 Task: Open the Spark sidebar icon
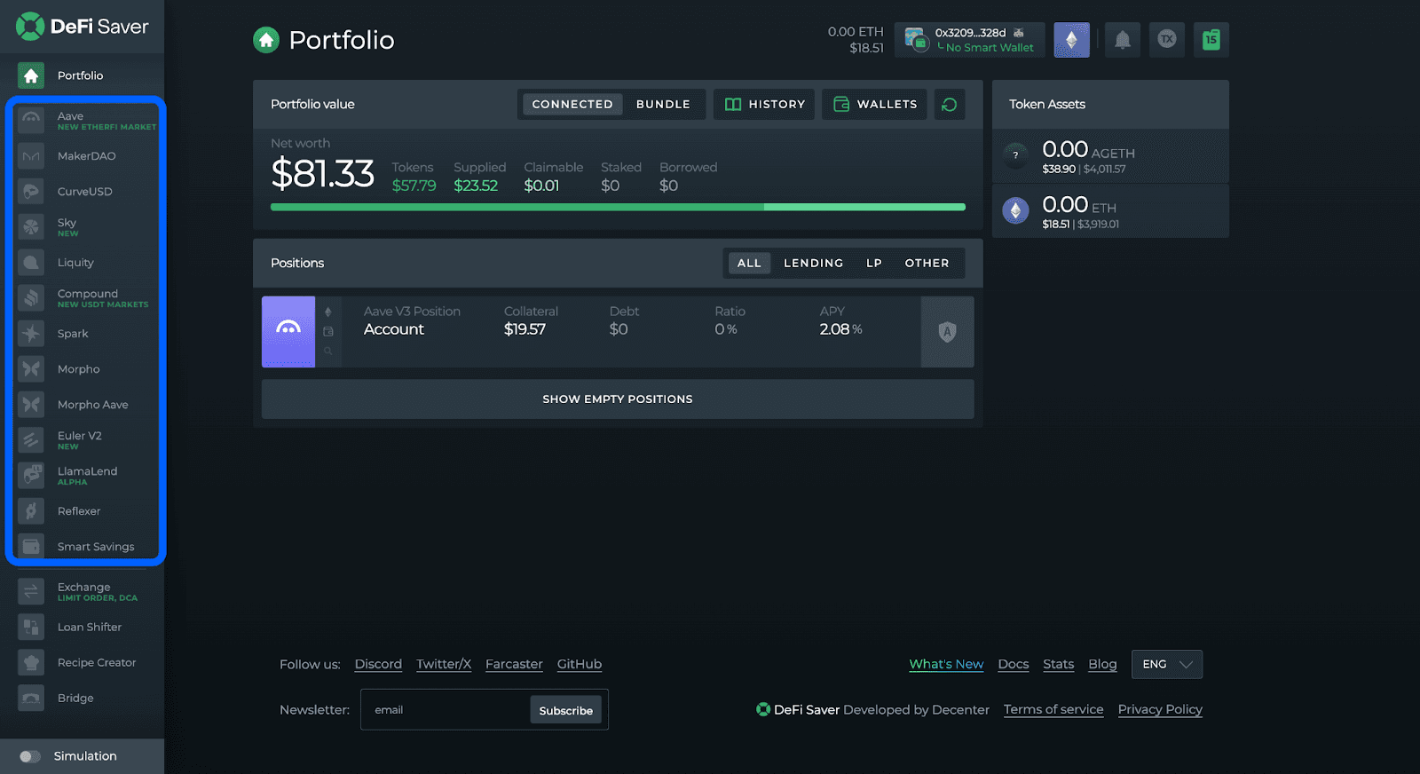(31, 334)
